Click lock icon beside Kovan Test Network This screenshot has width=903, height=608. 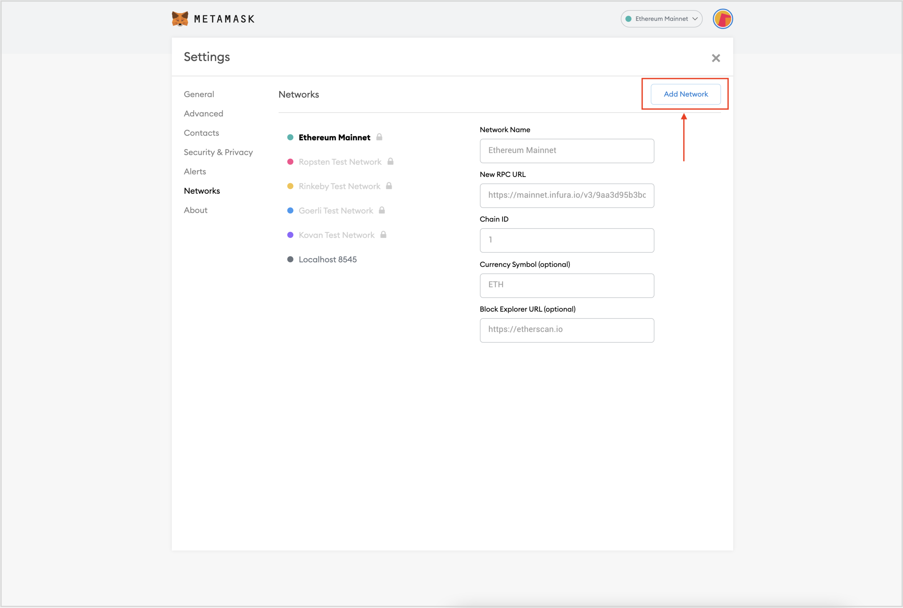click(383, 235)
